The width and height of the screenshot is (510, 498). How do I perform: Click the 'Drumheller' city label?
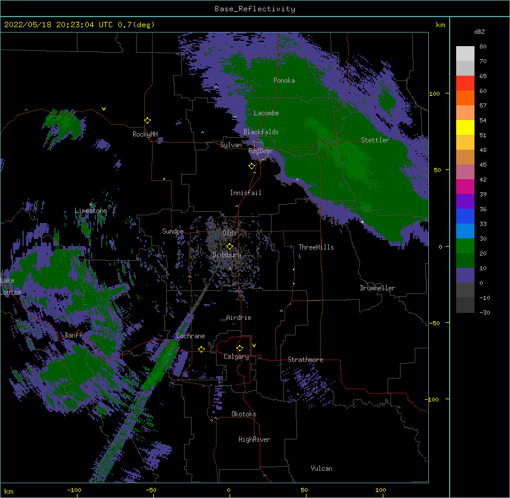coord(377,288)
